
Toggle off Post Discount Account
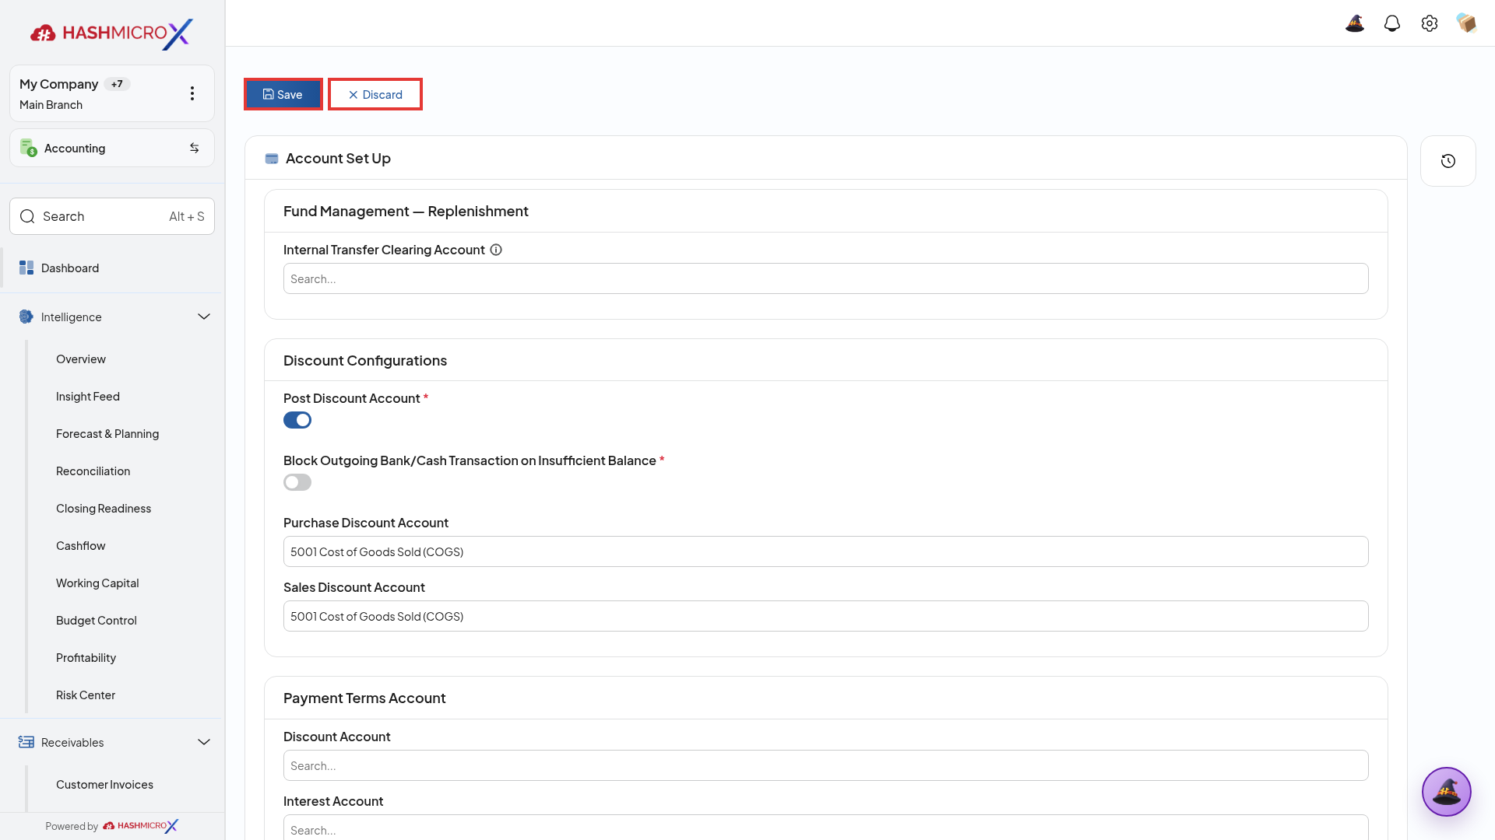pyautogui.click(x=297, y=420)
